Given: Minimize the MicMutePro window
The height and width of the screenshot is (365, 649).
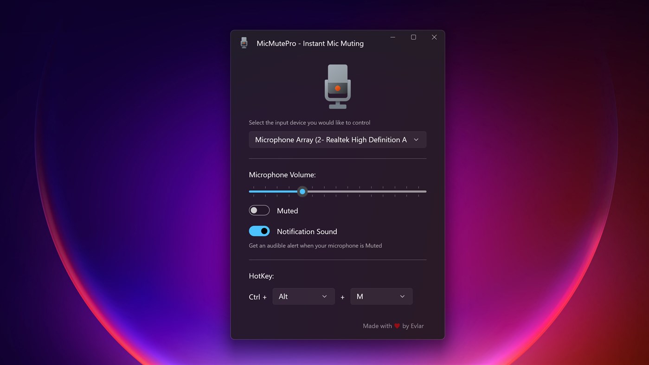Looking at the screenshot, I should [x=392, y=37].
